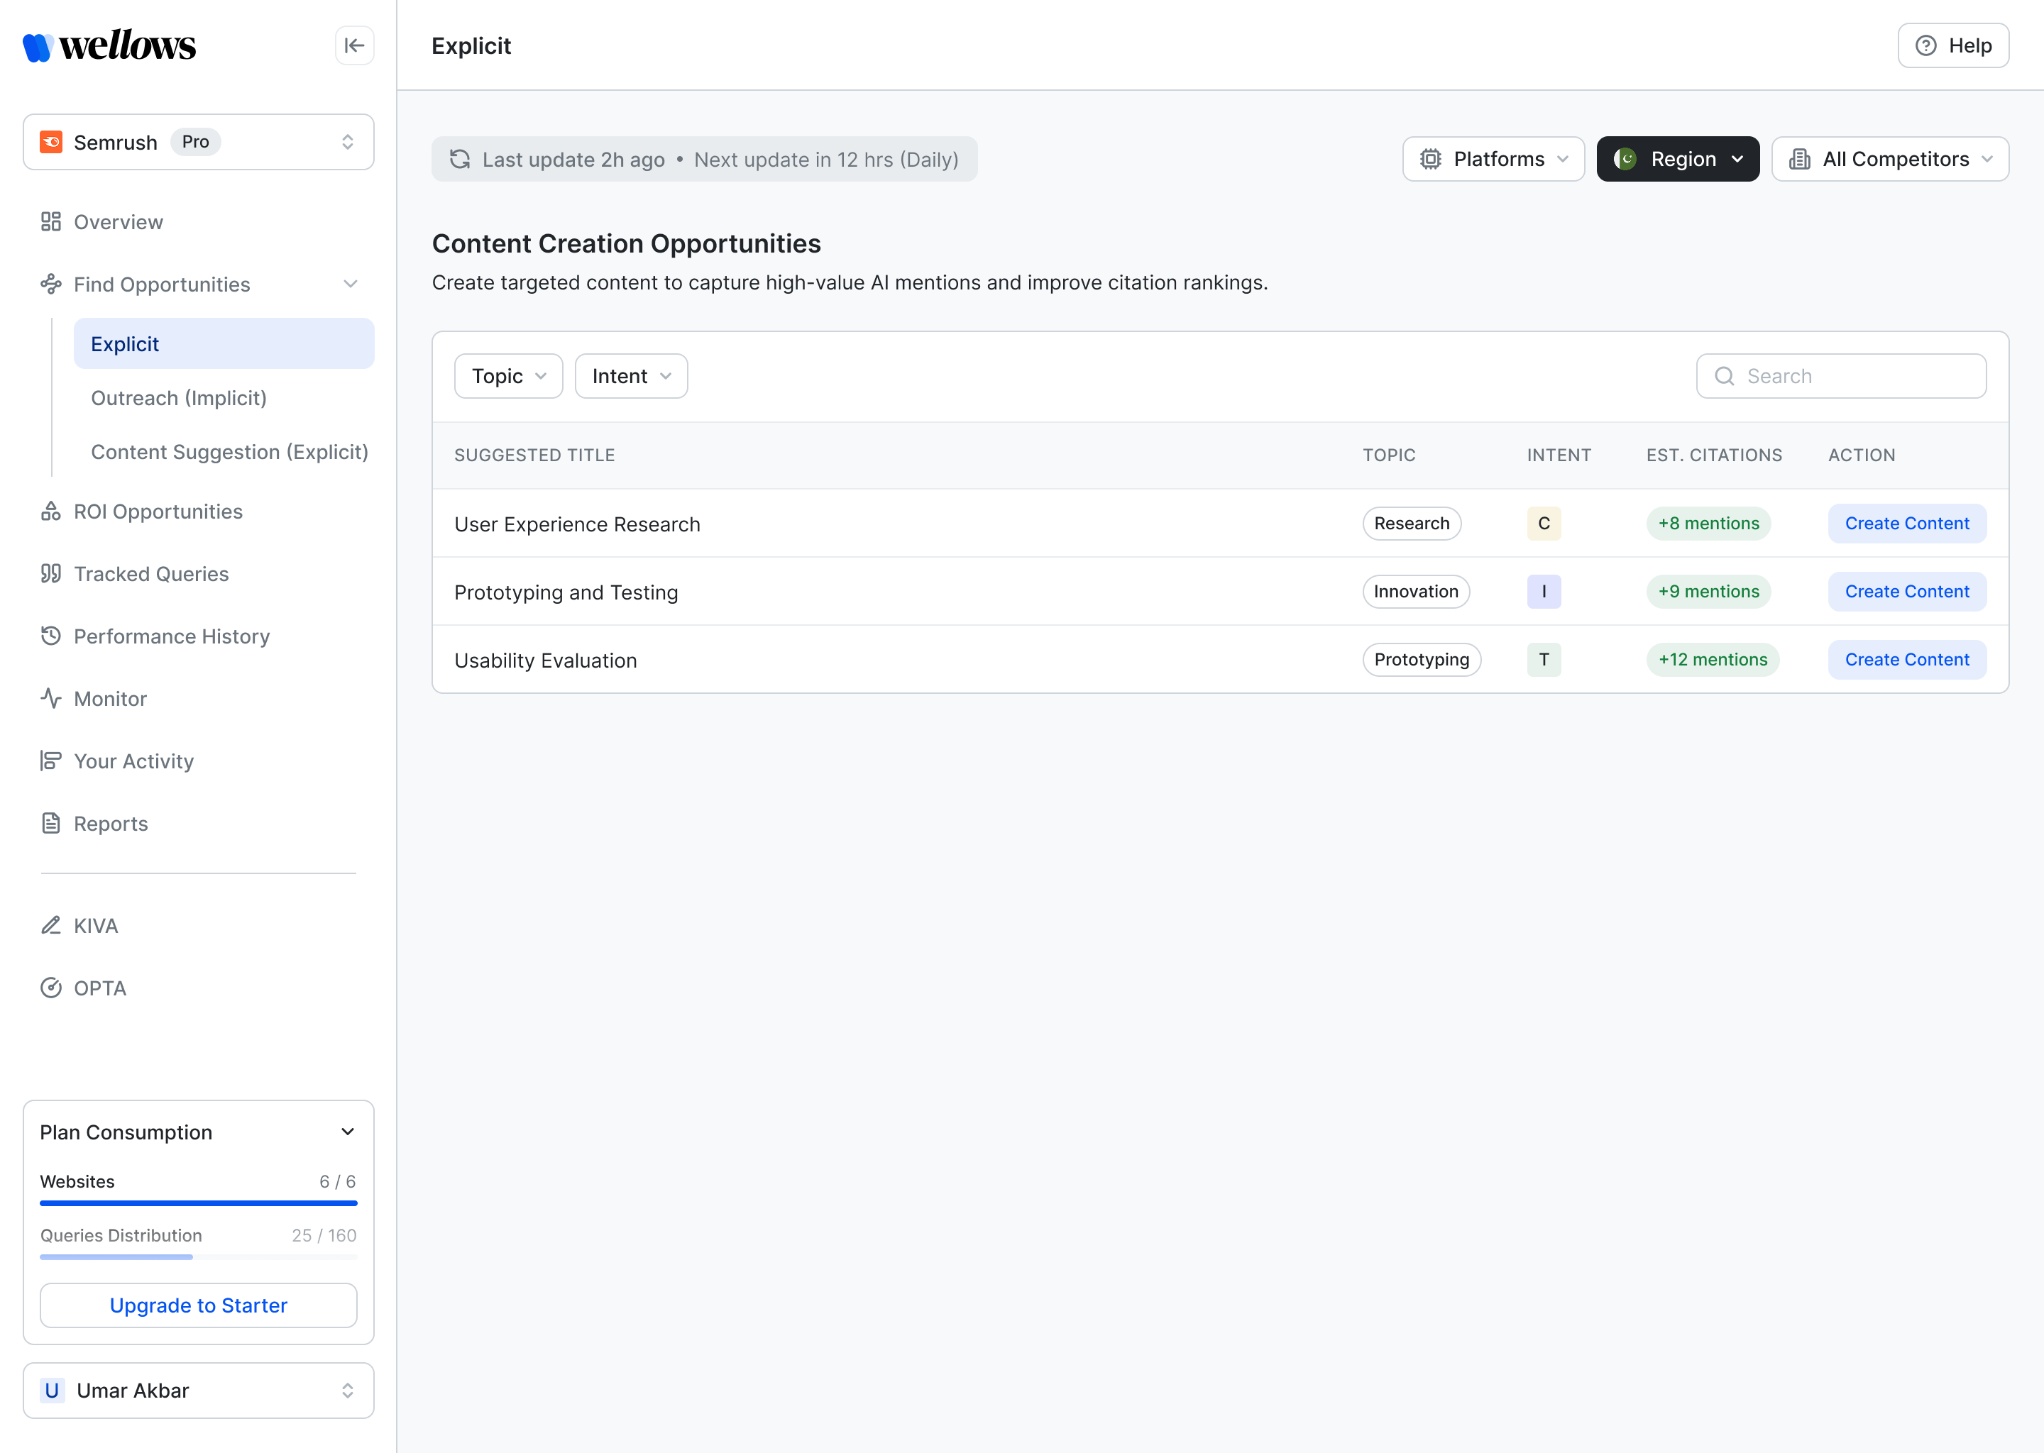Viewport: 2044px width, 1453px height.
Task: Create content for Prototyping and Testing
Action: click(1906, 592)
